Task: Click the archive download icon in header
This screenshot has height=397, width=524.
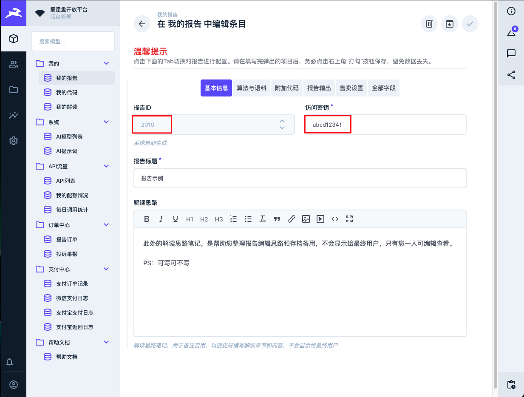Action: point(450,24)
